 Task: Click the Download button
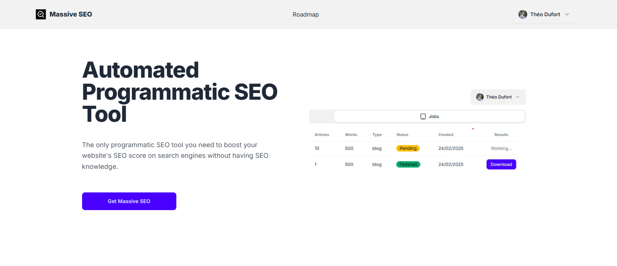point(501,164)
